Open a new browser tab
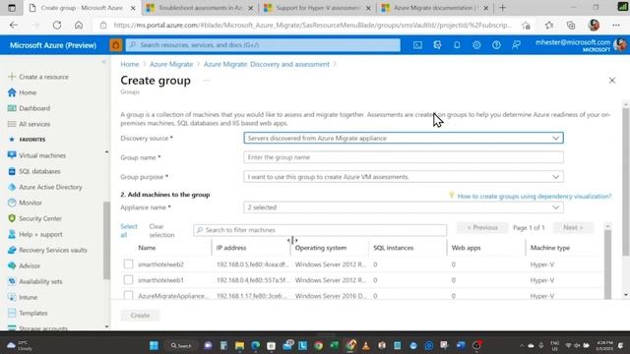Image resolution: width=630 pixels, height=354 pixels. click(x=502, y=8)
